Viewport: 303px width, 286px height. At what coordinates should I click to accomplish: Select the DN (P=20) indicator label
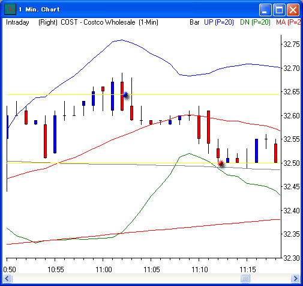coord(255,22)
